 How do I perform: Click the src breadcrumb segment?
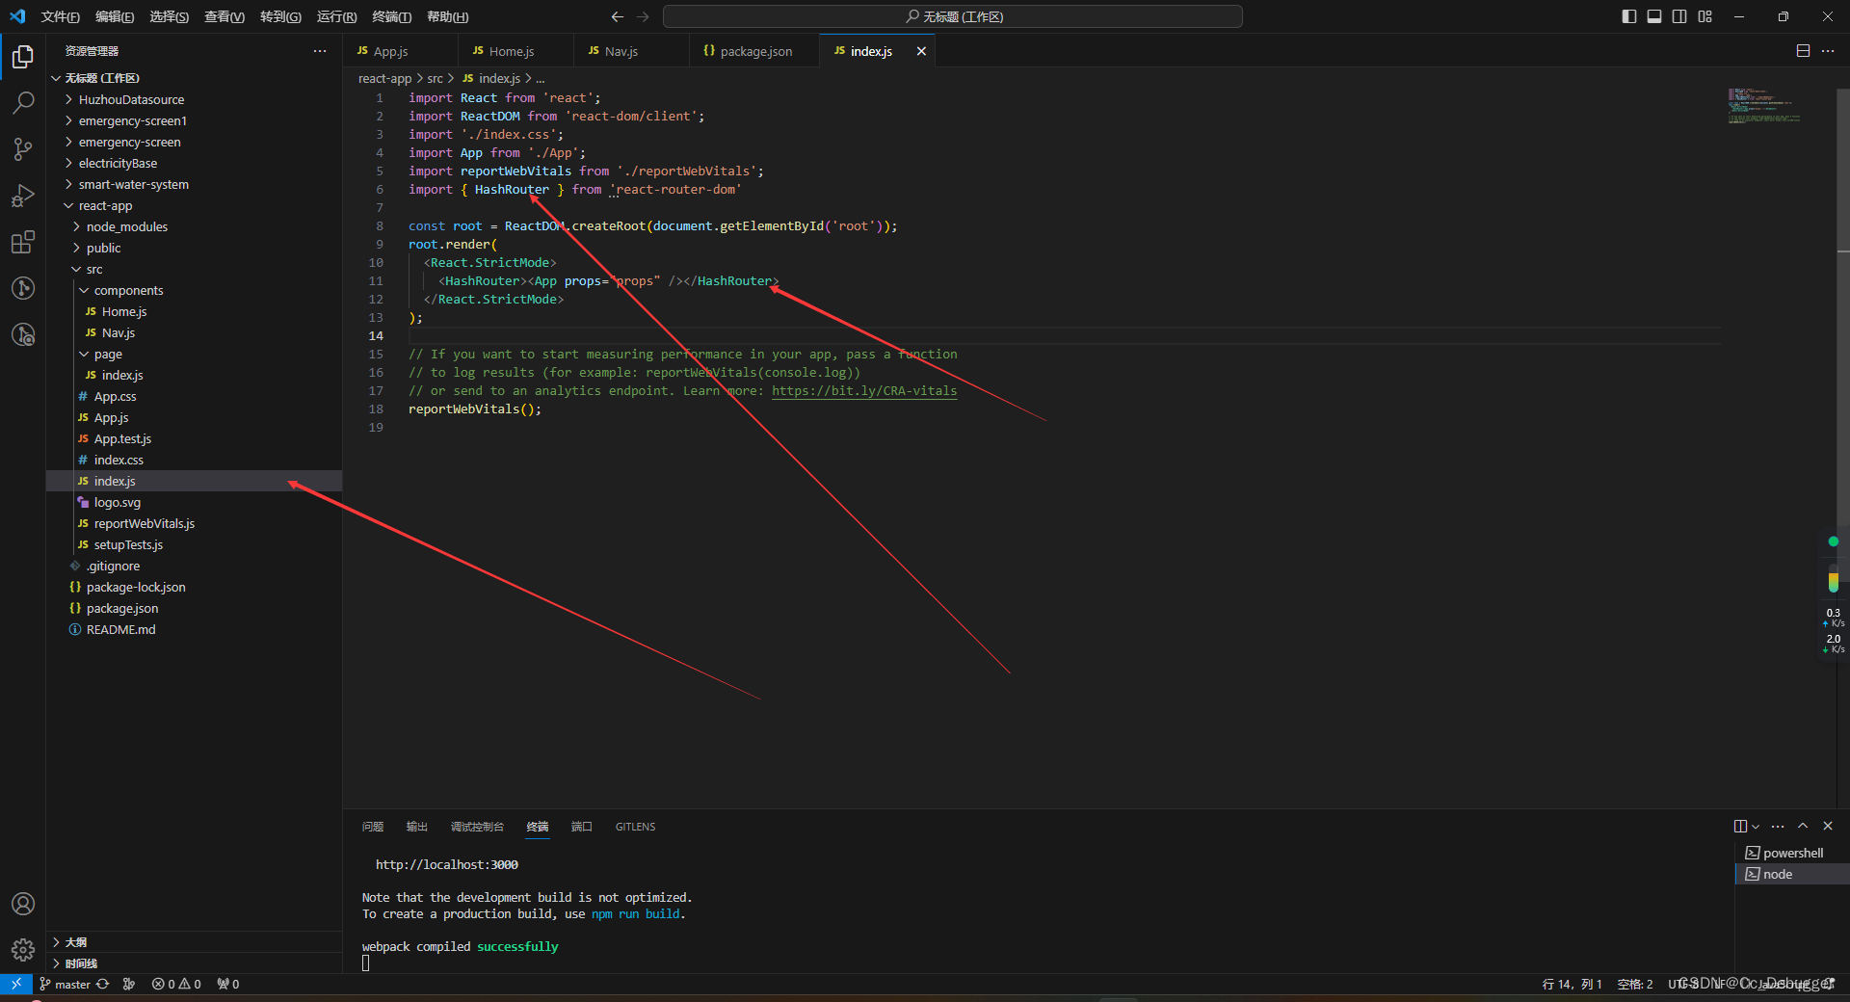[435, 78]
